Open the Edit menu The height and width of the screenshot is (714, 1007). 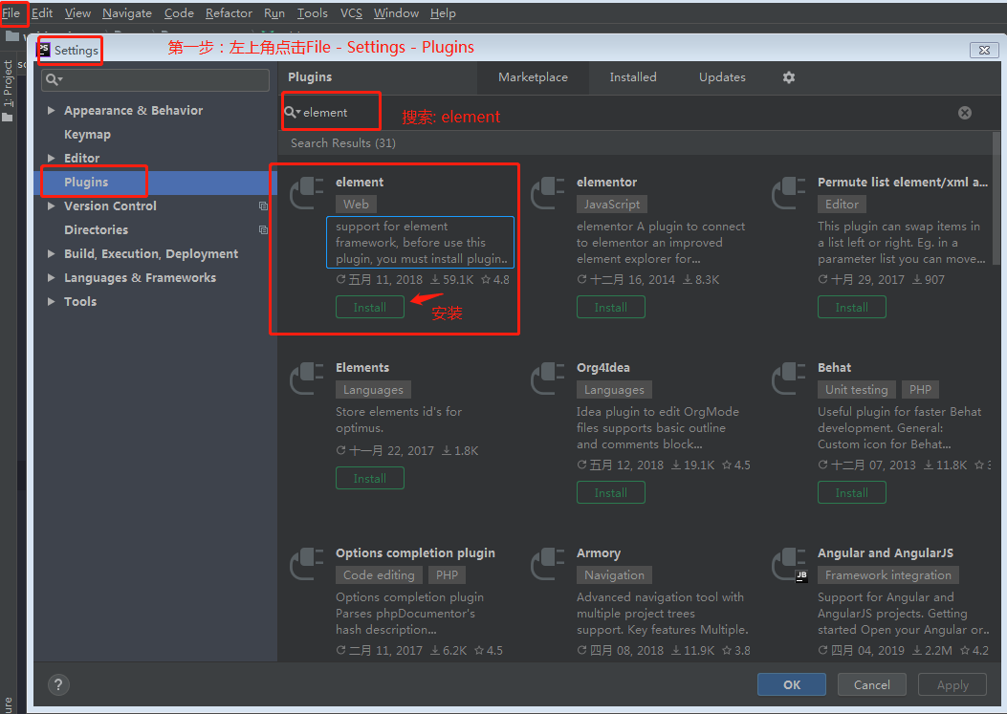coord(42,12)
